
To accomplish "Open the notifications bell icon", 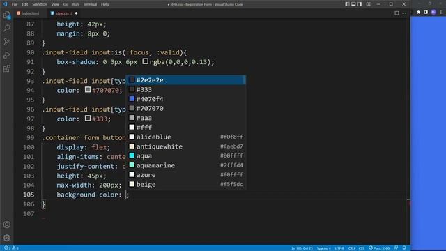I will [404, 248].
